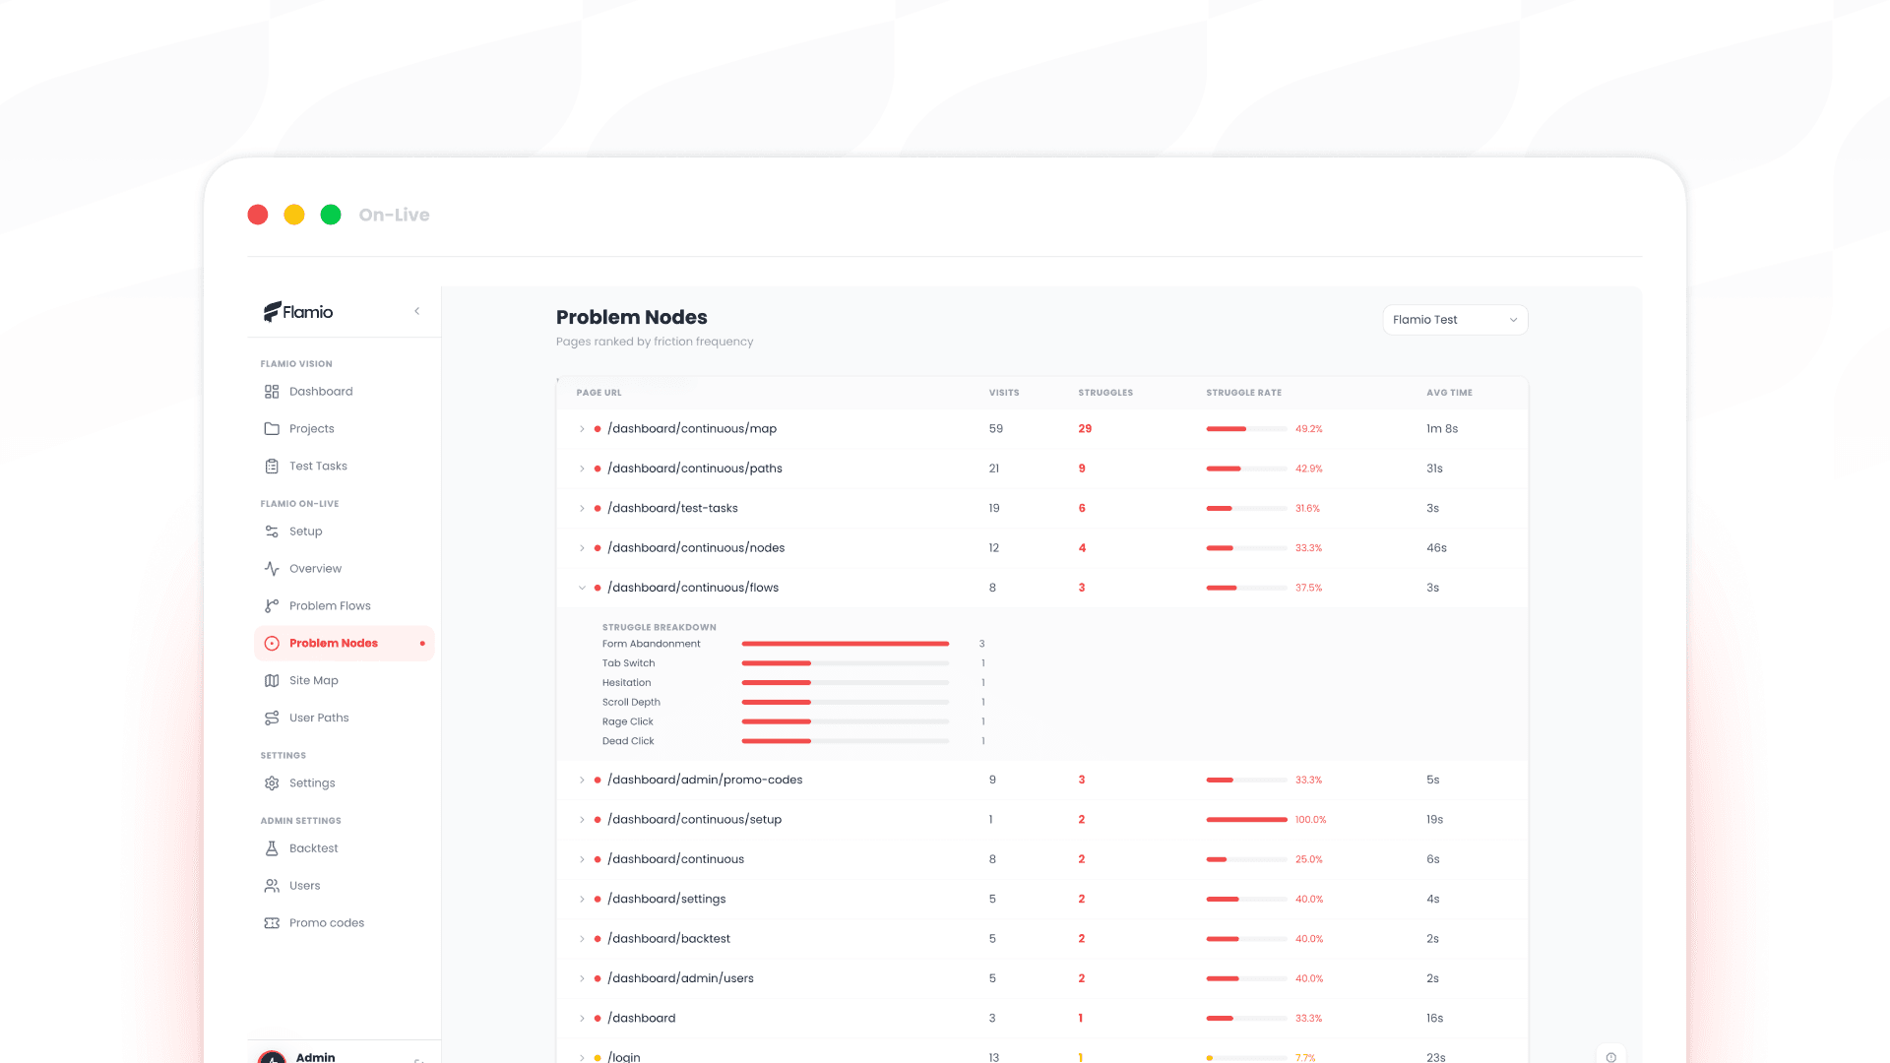Click the Promo codes ticket icon
The width and height of the screenshot is (1890, 1063).
272,923
